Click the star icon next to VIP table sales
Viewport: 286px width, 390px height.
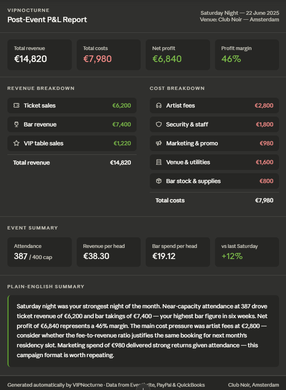click(16, 143)
